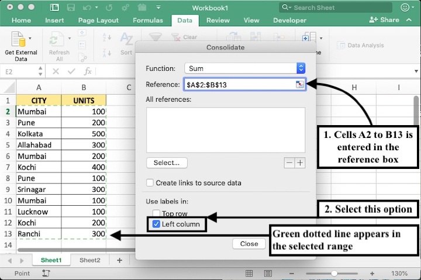Viewport: 421px width, 280px height.
Task: Click the fx insert function icon
Action: [x=88, y=71]
